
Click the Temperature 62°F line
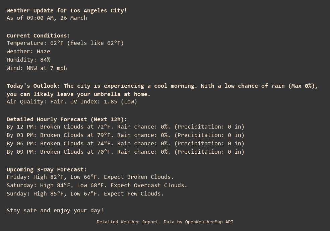(x=65, y=43)
